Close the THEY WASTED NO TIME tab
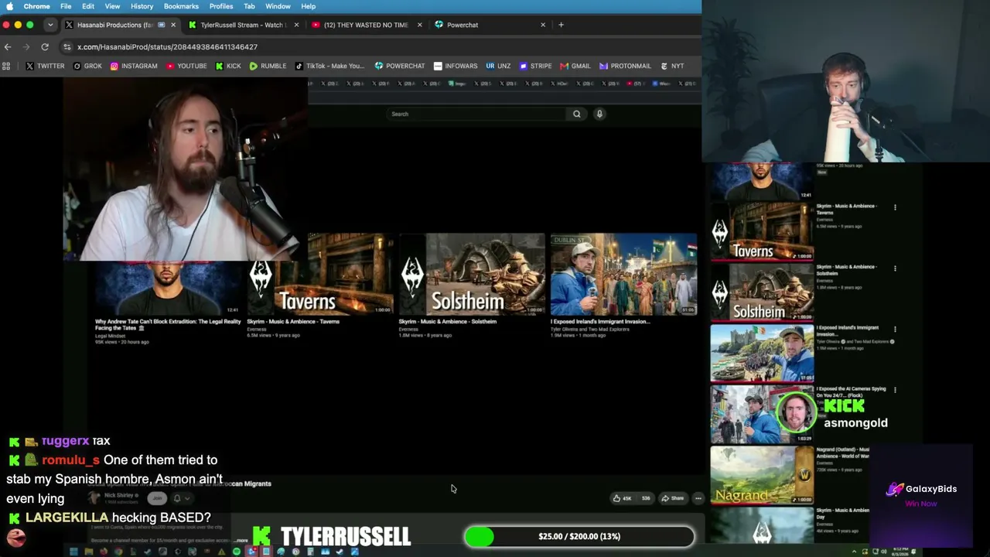 (x=420, y=25)
